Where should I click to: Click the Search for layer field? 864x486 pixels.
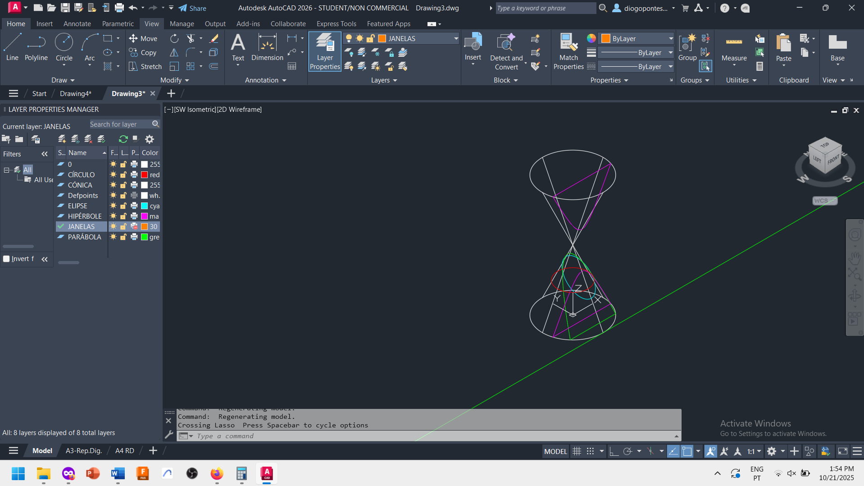tap(120, 124)
